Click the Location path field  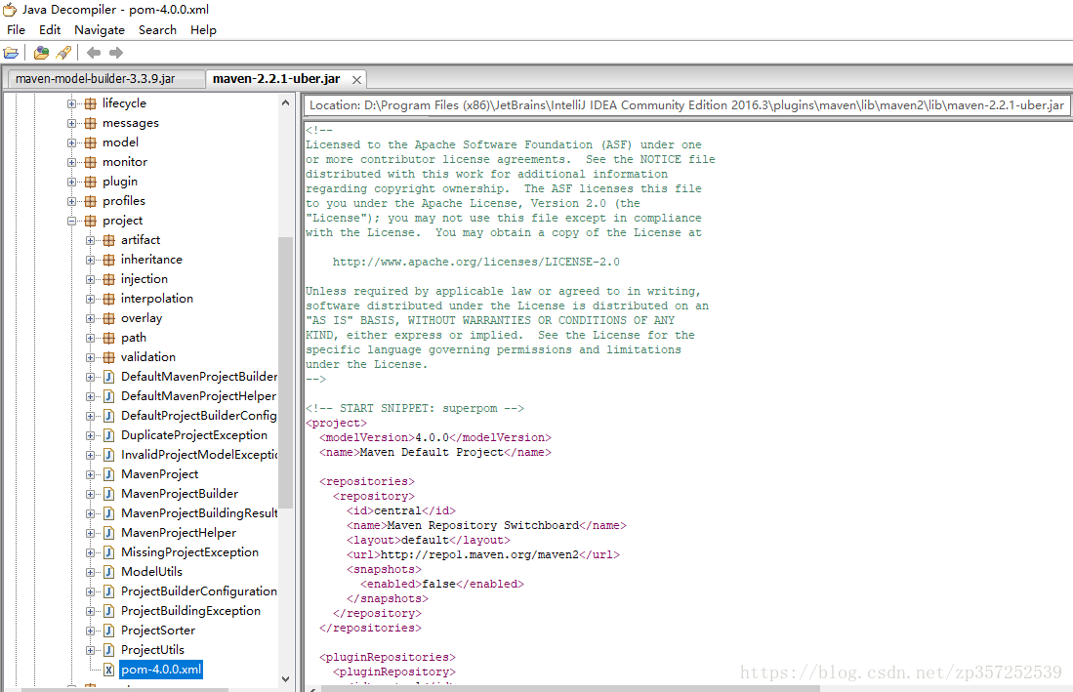click(x=687, y=105)
